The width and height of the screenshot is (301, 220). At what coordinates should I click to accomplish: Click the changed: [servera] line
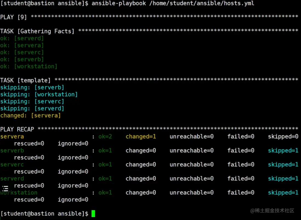(30, 116)
